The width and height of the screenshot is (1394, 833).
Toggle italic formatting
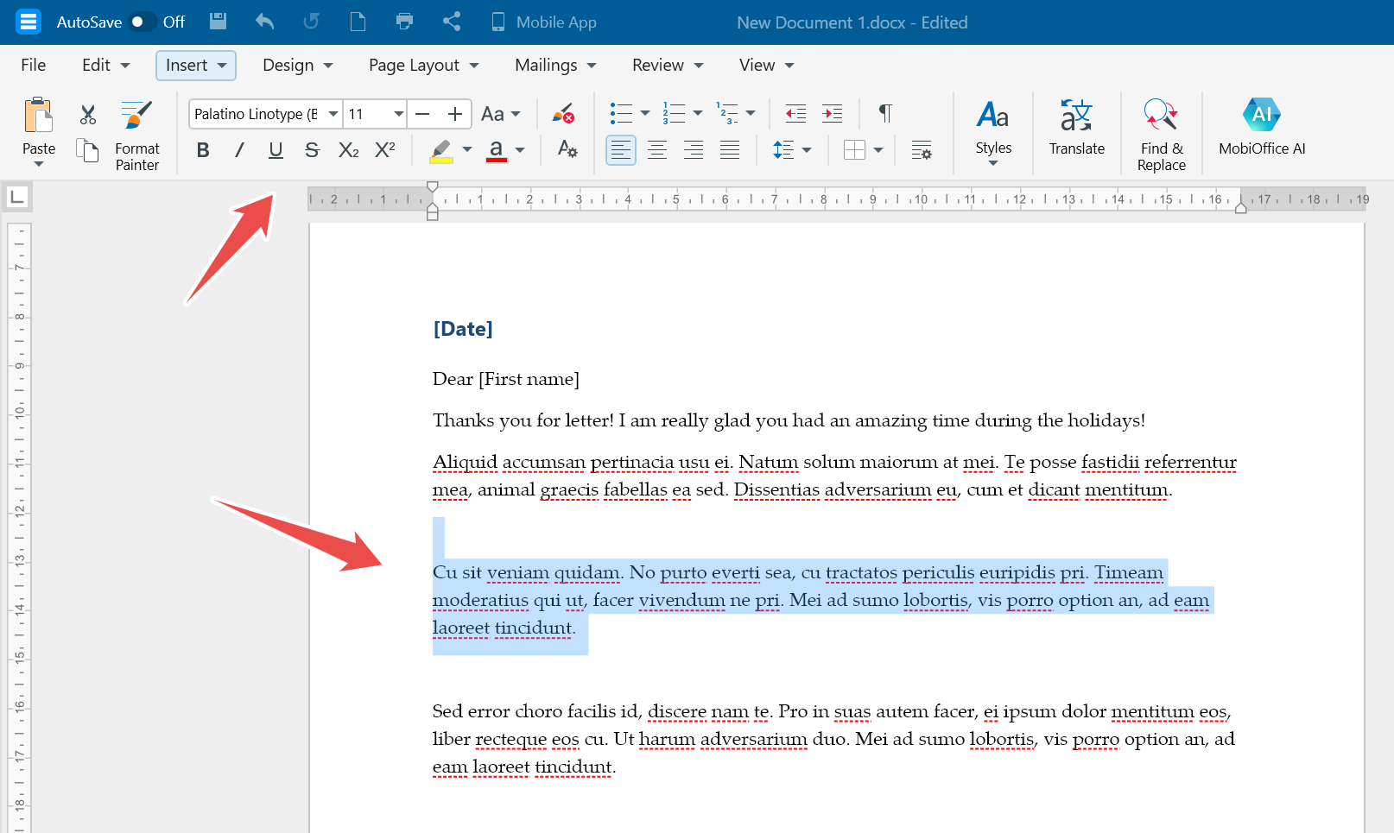pos(239,150)
